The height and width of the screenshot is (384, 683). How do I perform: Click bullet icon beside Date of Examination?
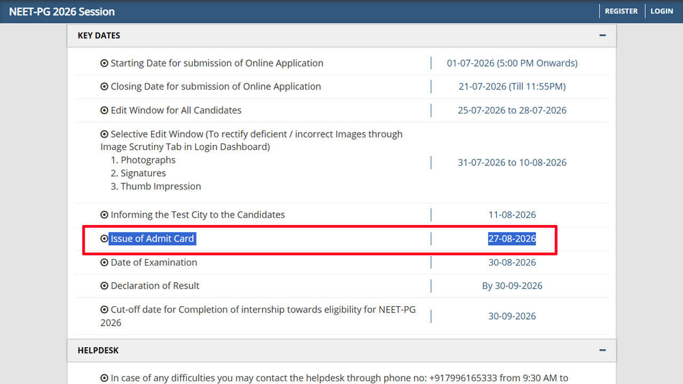104,262
